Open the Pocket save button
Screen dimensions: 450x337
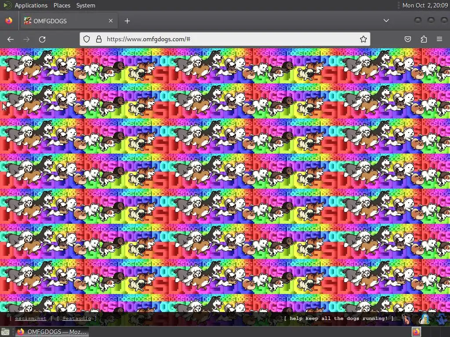(x=408, y=39)
